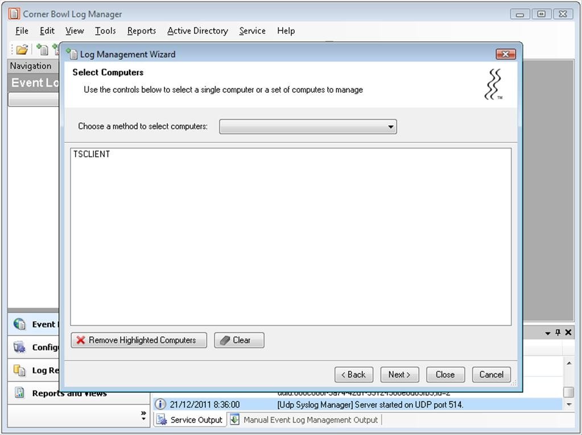Cancel the Log Management Wizard
Image resolution: width=582 pixels, height=435 pixels.
pos(492,375)
